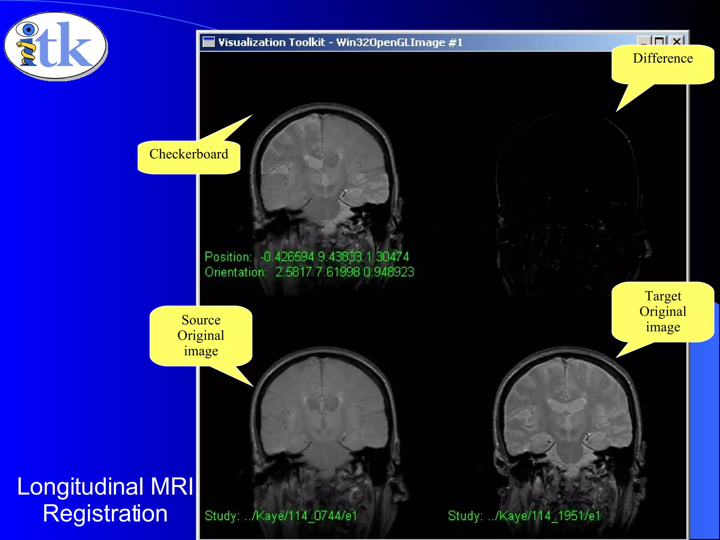Screen dimensions: 720x540
Task: Click the Study Kaye/114_0744/e1 label
Action: coord(281,516)
